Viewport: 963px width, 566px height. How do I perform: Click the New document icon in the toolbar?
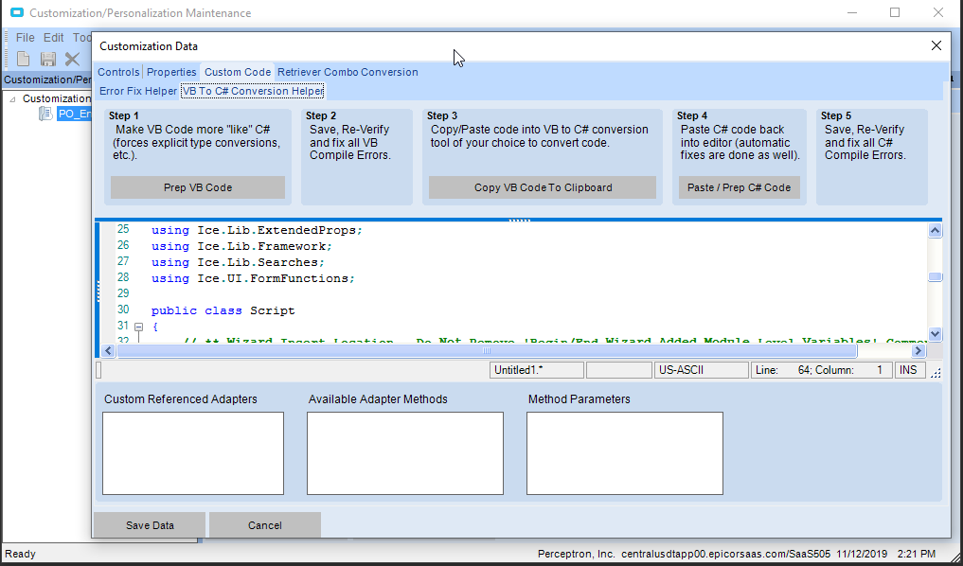pos(24,59)
